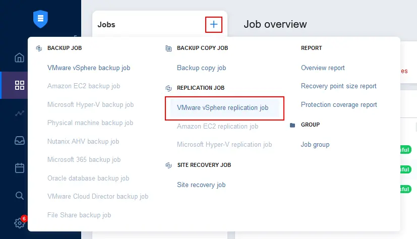Create a Job group
Image resolution: width=417 pixels, height=239 pixels.
tap(315, 144)
